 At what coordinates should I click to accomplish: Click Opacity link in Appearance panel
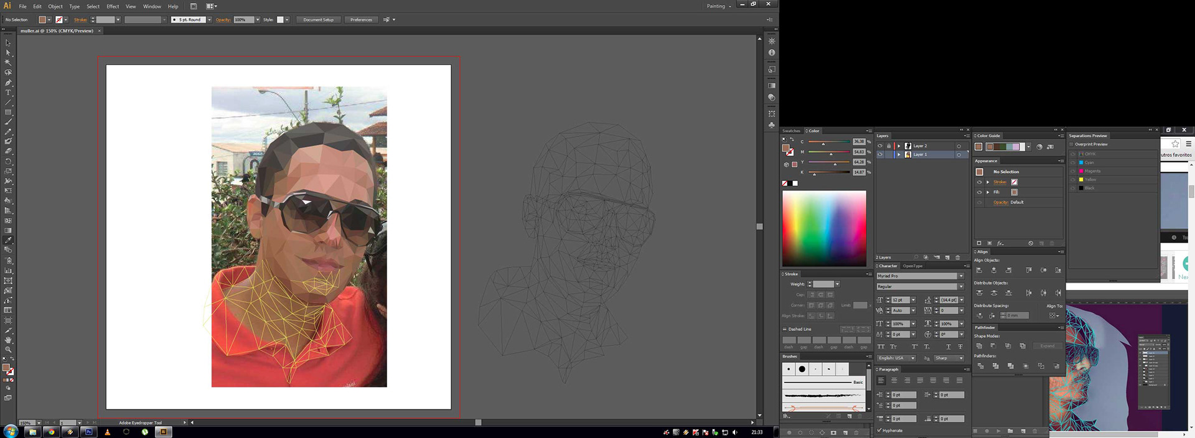1001,202
